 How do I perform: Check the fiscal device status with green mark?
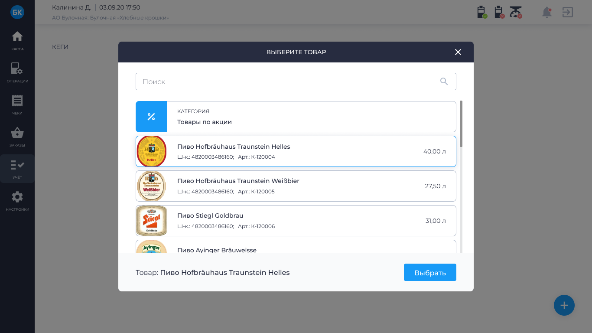[x=482, y=12]
